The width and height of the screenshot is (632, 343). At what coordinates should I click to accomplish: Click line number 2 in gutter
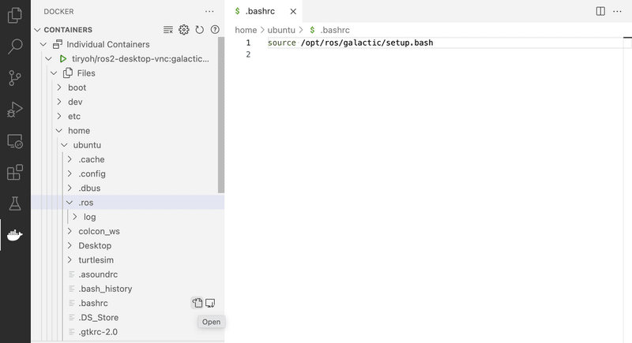(248, 54)
